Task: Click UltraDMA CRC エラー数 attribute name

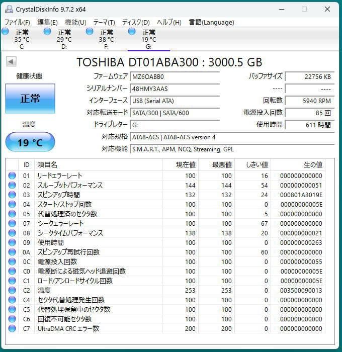Action: [x=68, y=328]
